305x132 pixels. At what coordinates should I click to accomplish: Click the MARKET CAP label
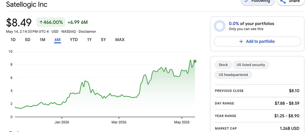click(x=225, y=128)
